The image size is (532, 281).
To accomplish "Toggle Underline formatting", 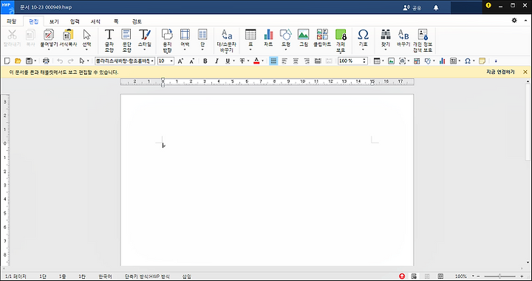I will coord(228,61).
